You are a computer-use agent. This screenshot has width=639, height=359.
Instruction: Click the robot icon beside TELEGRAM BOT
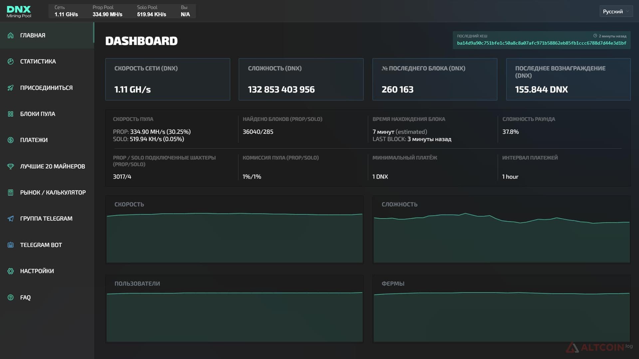pos(11,245)
